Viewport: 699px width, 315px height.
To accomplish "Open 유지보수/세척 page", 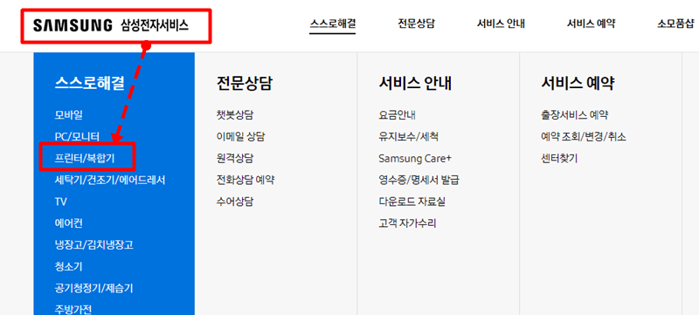I will coord(408,137).
